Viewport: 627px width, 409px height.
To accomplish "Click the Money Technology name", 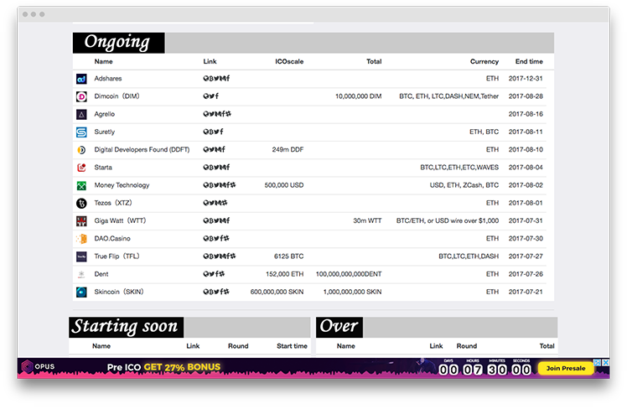I will (x=122, y=185).
